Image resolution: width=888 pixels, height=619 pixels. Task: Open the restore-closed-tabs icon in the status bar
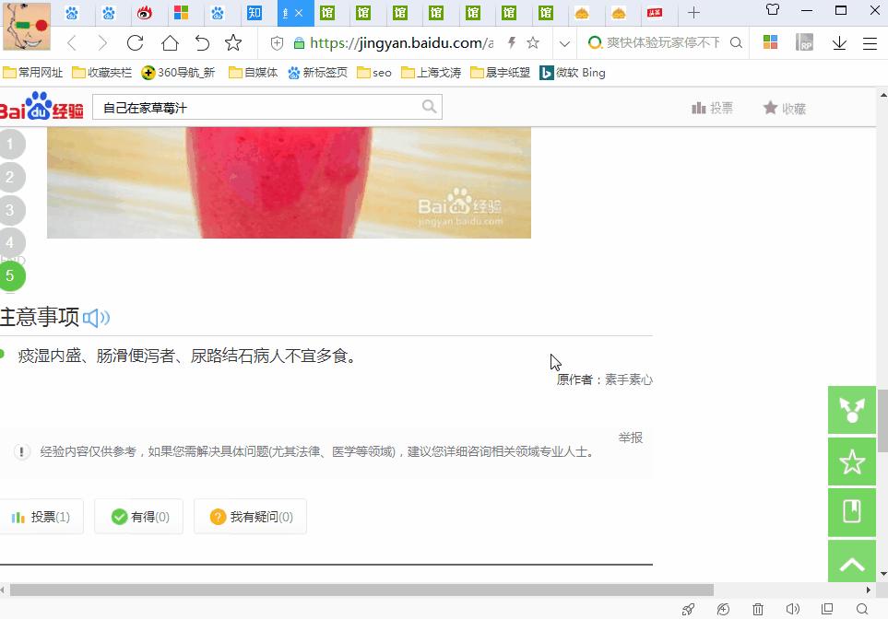point(723,609)
